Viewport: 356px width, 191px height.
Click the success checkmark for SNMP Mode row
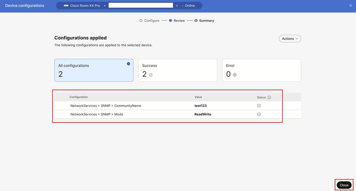[259, 114]
